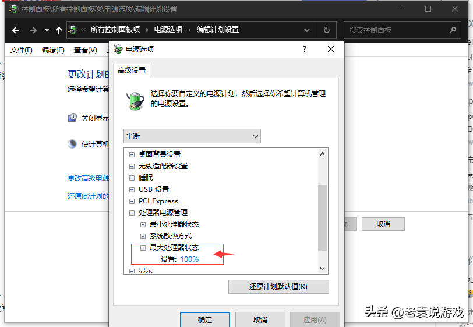
Task: Click the 100% setting value
Action: click(x=189, y=259)
